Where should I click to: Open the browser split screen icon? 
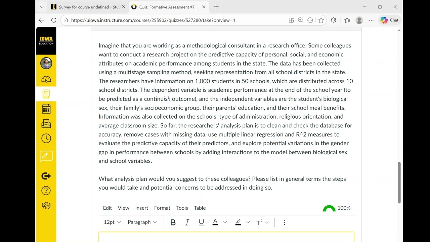pos(291,20)
